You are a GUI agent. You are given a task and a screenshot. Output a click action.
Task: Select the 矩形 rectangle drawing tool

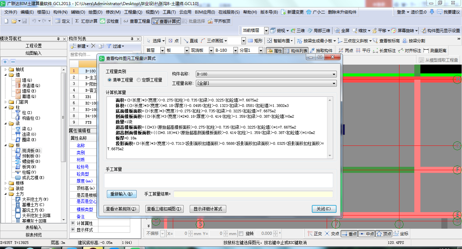(x=255, y=41)
